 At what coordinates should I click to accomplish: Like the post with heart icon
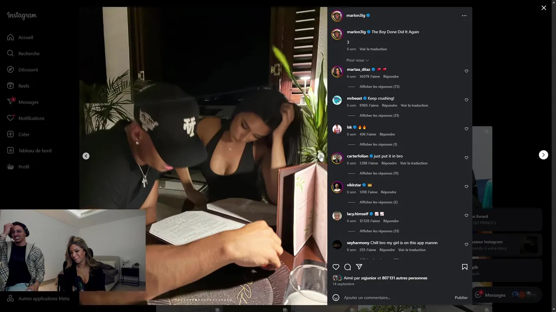point(336,267)
